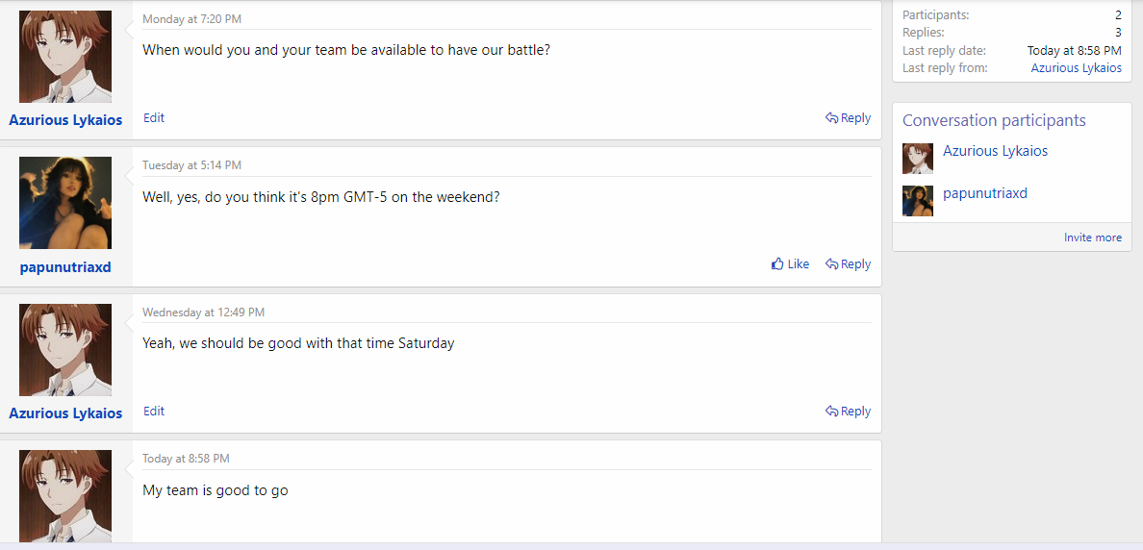The height and width of the screenshot is (550, 1143).
Task: Open Azurious Lykaios avatar on Monday post
Action: (x=65, y=57)
